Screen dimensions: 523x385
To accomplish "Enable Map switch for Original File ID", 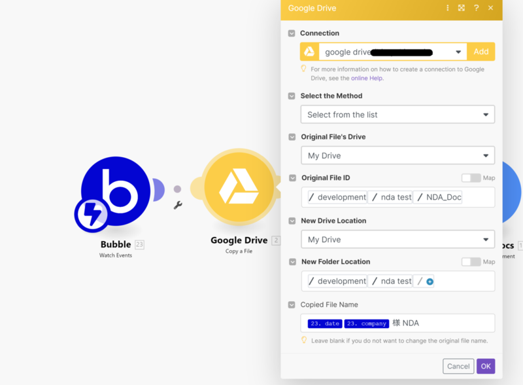I will pyautogui.click(x=471, y=178).
